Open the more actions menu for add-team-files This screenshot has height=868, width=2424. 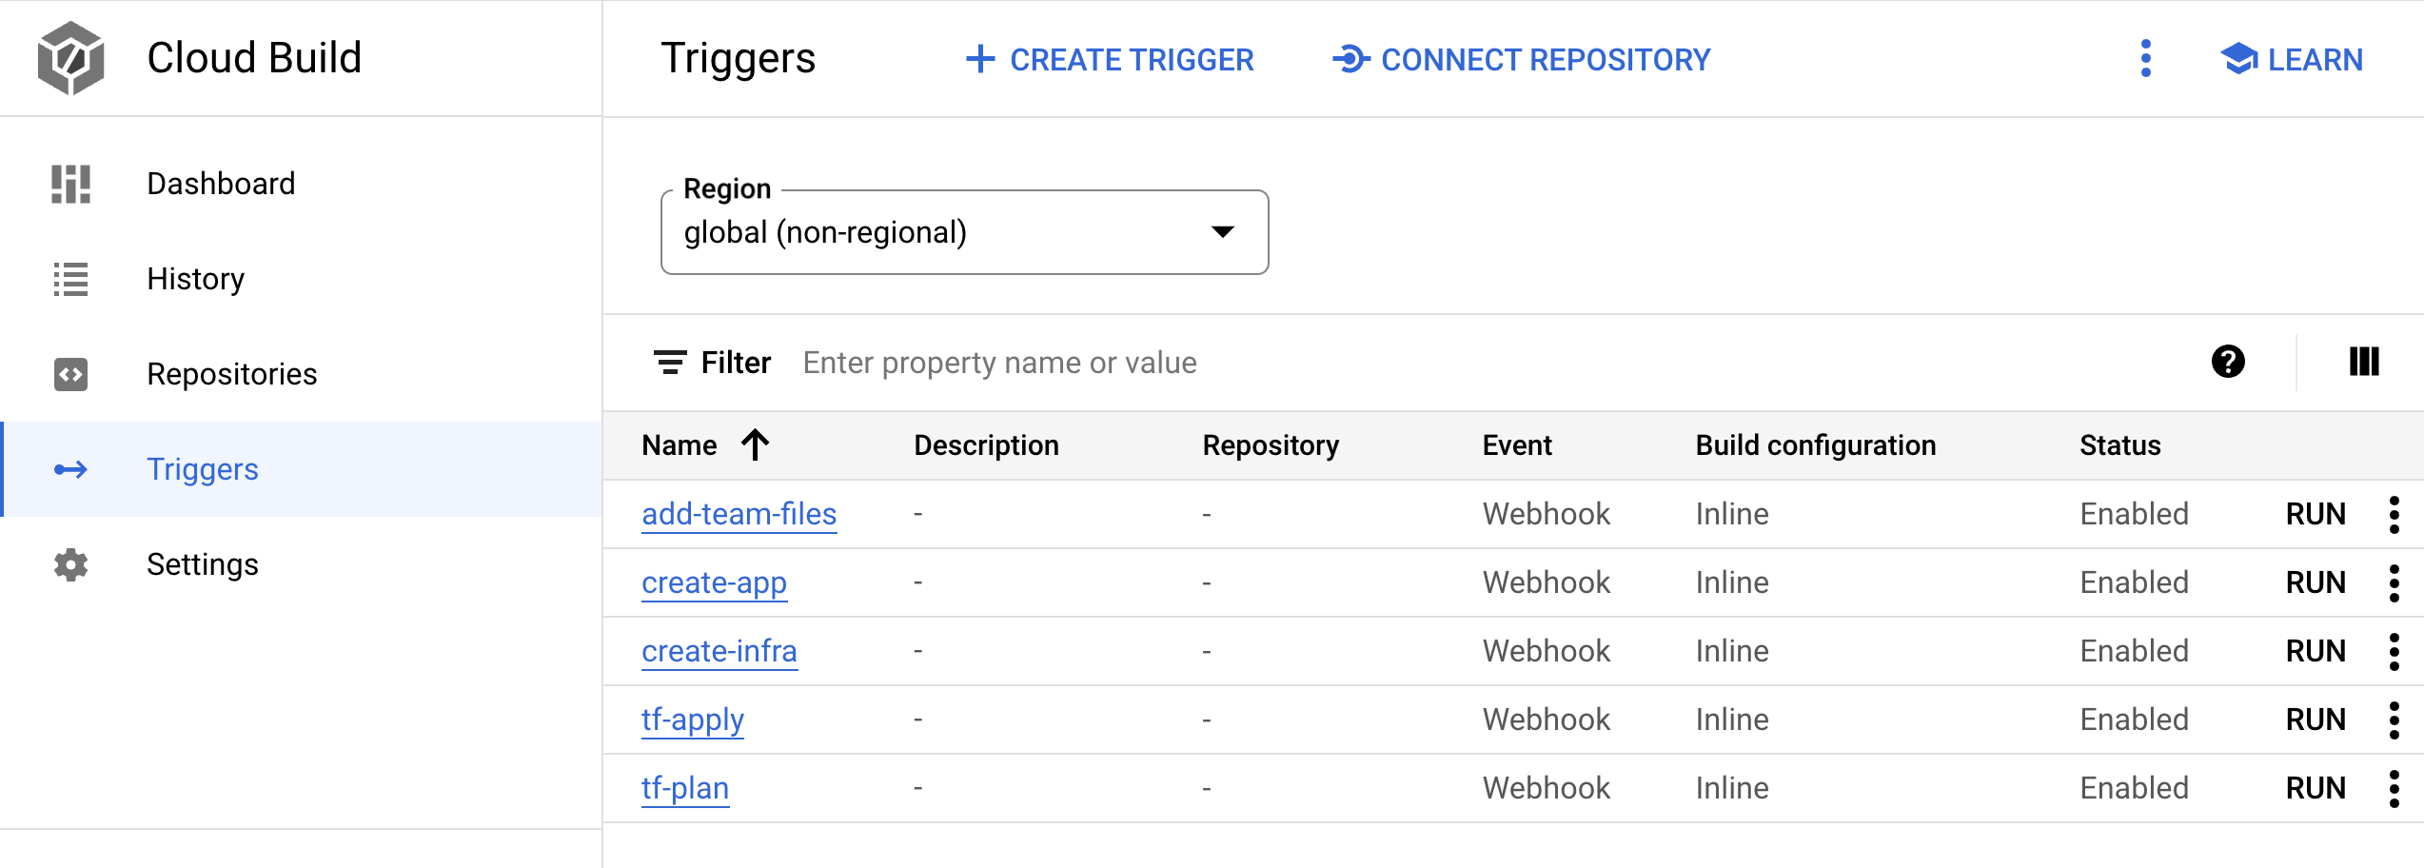coord(2394,514)
